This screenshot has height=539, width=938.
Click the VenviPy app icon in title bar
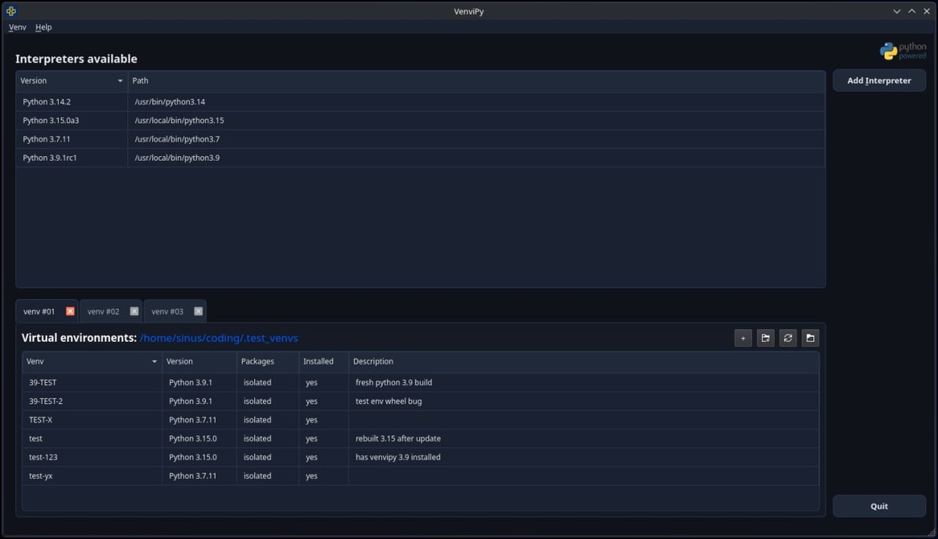point(11,11)
